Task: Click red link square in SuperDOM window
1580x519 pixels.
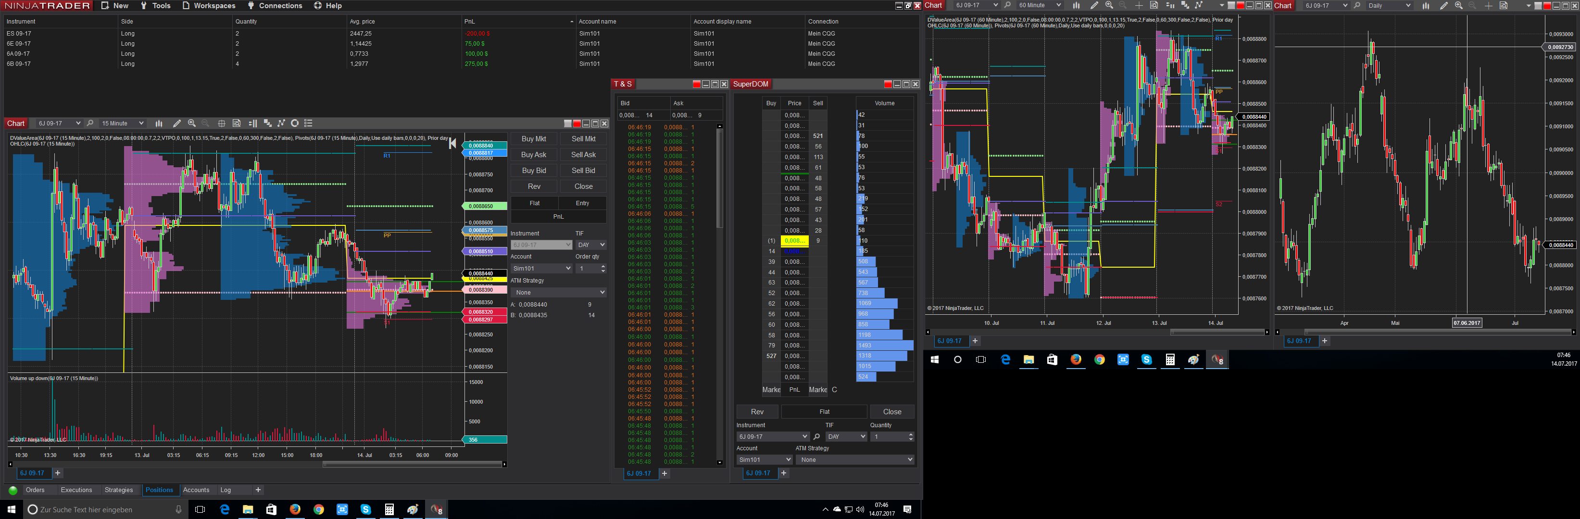Action: point(888,85)
